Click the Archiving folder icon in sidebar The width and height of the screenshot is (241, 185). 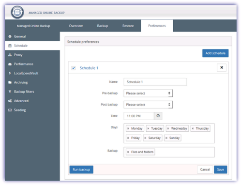point(10,82)
